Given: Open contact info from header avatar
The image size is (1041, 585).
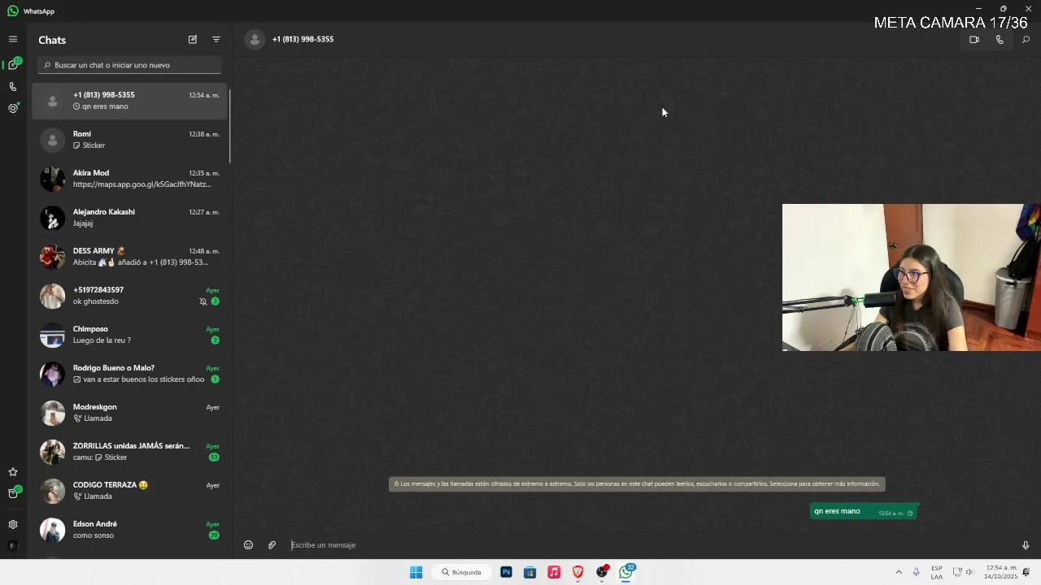Looking at the screenshot, I should click(x=255, y=39).
